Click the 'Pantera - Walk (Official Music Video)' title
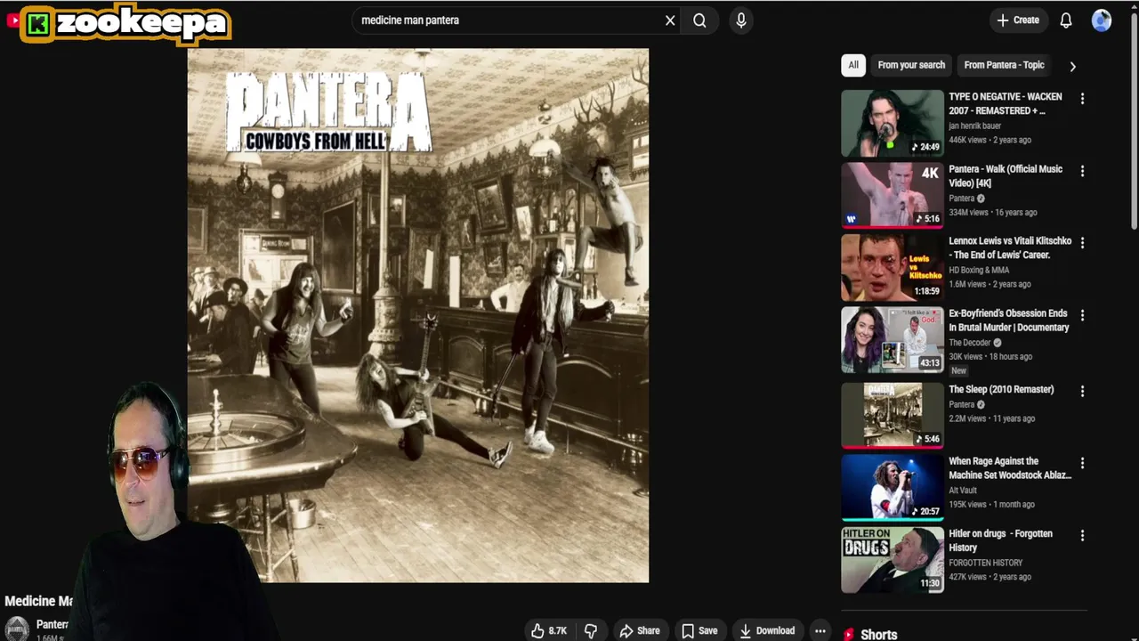 coord(1006,176)
